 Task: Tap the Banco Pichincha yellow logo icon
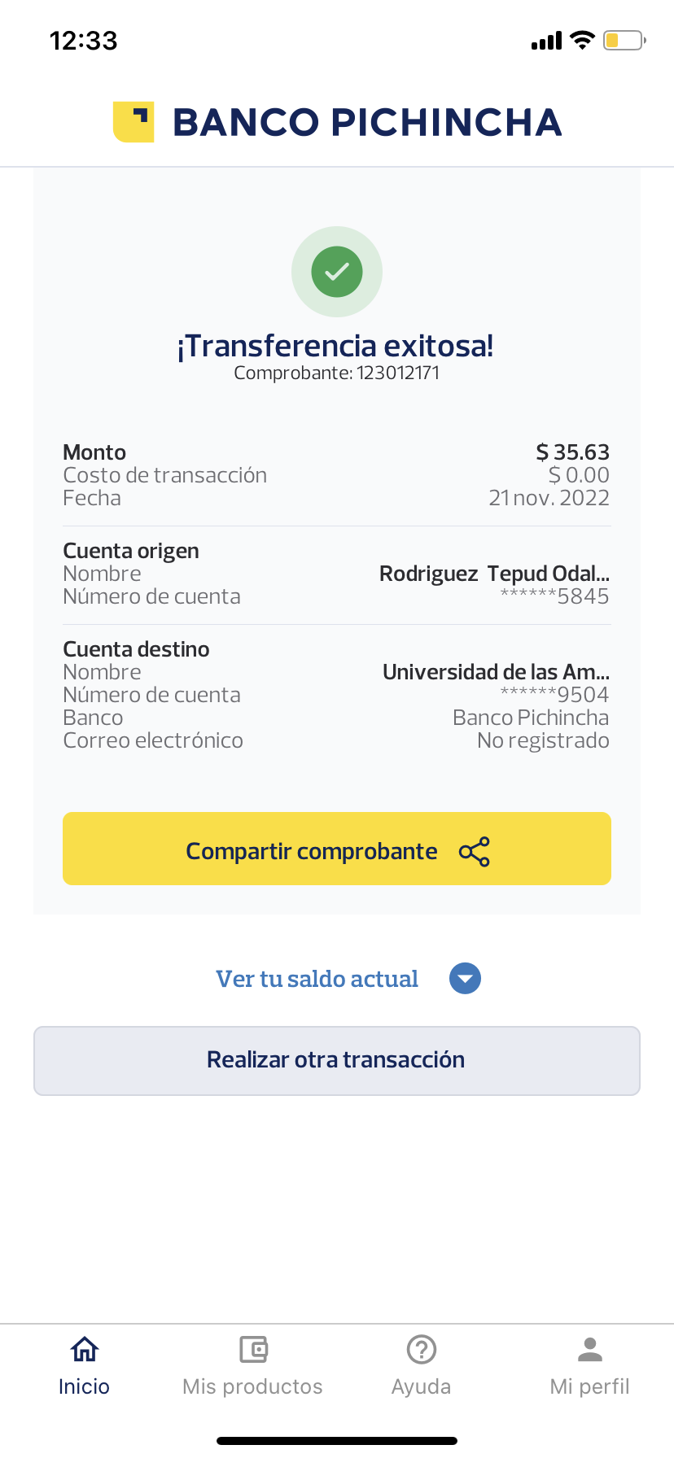pyautogui.click(x=133, y=122)
